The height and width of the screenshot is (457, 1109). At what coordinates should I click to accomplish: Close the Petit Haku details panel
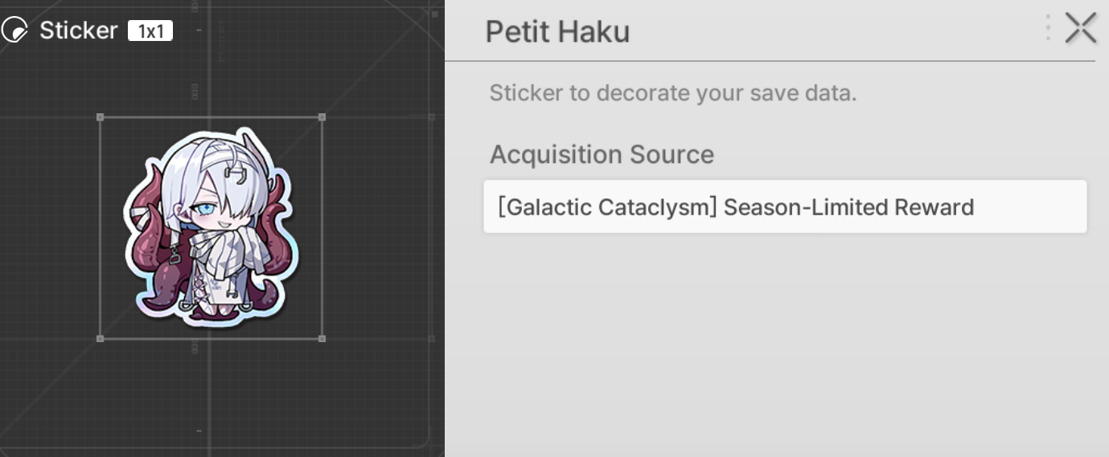(1080, 28)
